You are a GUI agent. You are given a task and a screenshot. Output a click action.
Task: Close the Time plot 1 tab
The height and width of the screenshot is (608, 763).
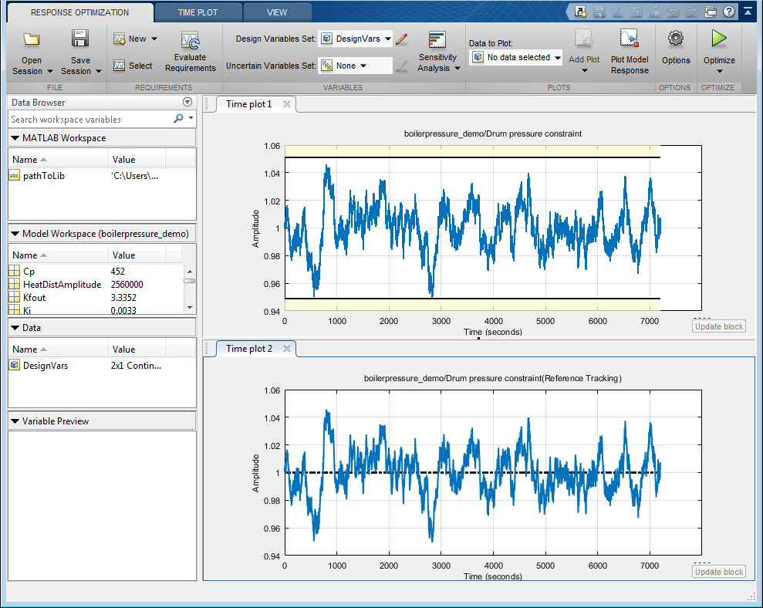pyautogui.click(x=287, y=104)
